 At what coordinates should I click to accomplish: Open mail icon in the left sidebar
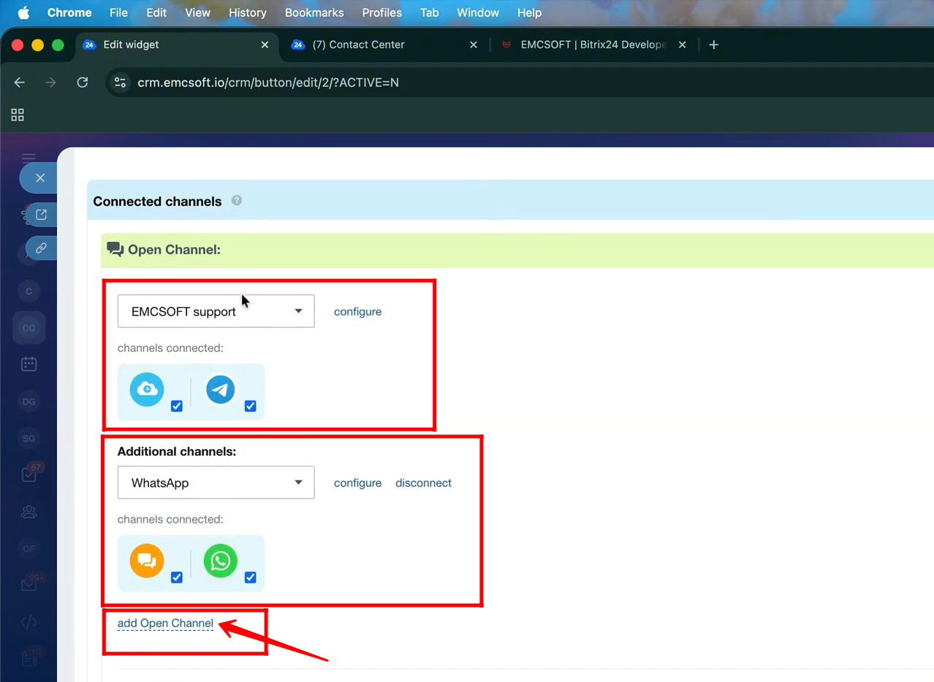[29, 585]
